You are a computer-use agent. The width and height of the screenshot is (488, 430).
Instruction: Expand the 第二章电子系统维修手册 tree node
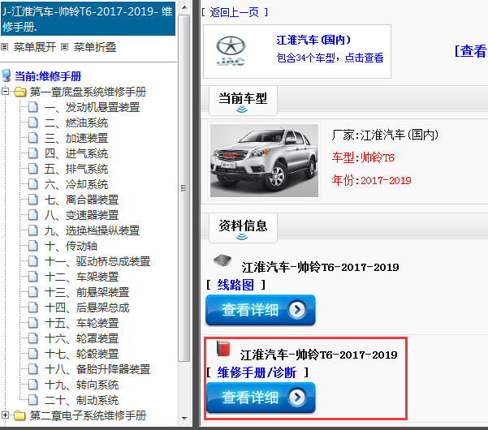(x=5, y=415)
